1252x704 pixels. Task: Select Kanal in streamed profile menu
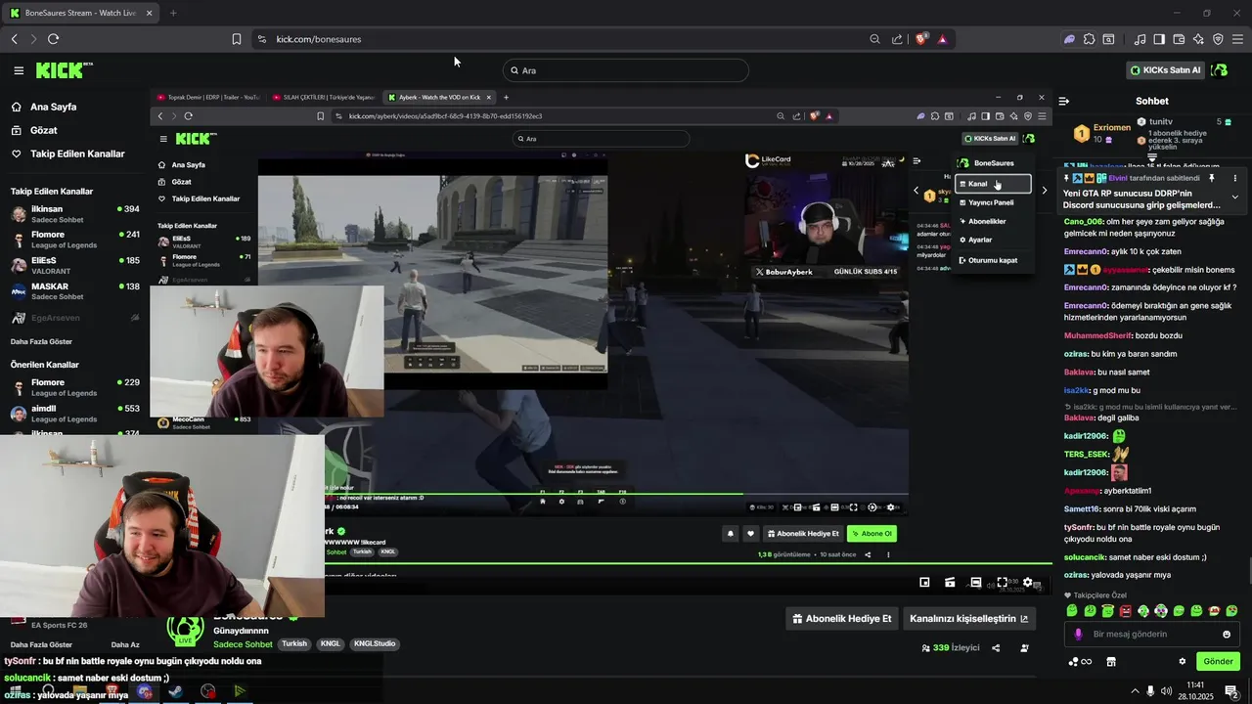[993, 184]
